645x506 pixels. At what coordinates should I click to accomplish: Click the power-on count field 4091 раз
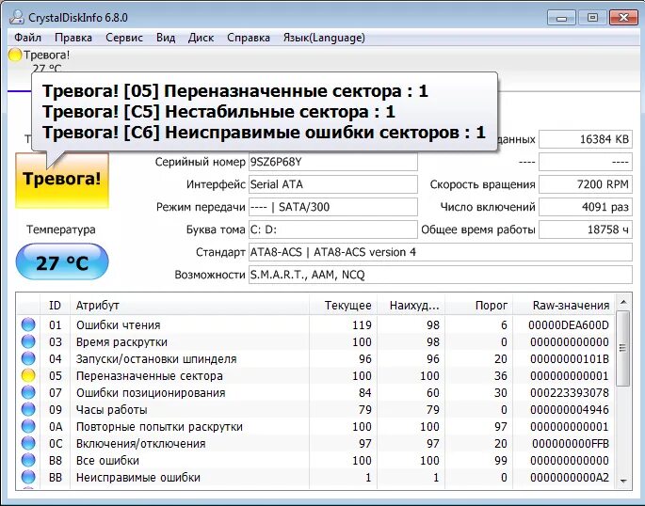pos(586,207)
